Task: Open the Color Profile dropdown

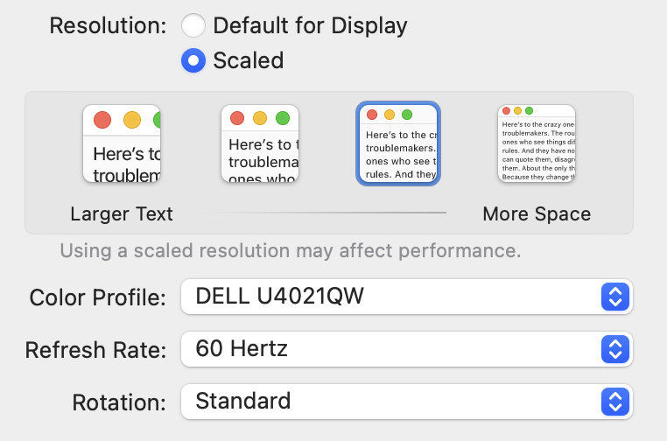Action: (x=405, y=297)
